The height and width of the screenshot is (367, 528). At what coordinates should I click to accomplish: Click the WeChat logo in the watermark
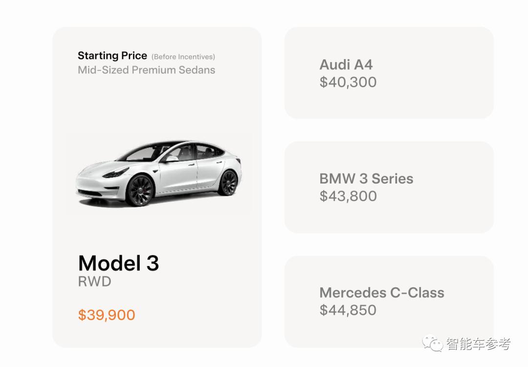coord(433,343)
